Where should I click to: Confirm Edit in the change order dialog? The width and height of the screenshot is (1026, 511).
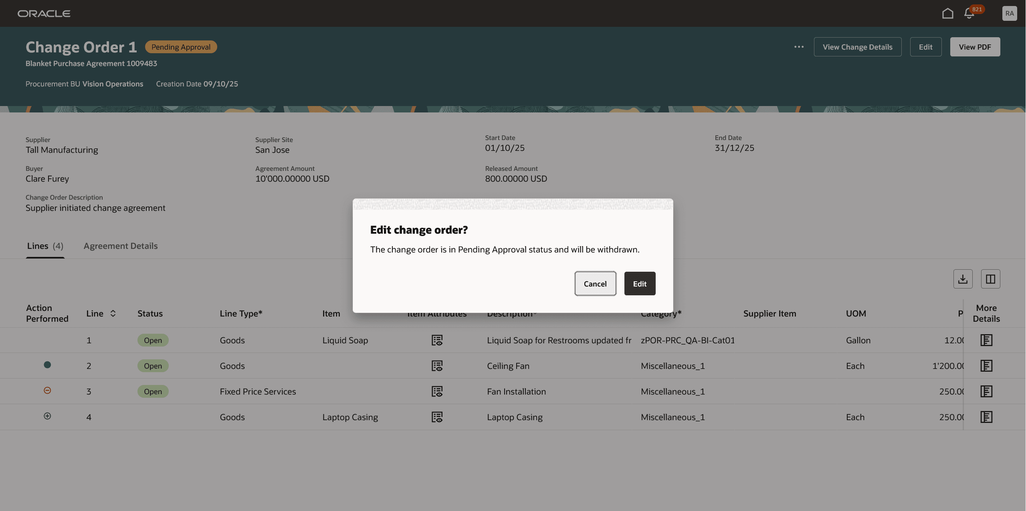[x=639, y=283]
